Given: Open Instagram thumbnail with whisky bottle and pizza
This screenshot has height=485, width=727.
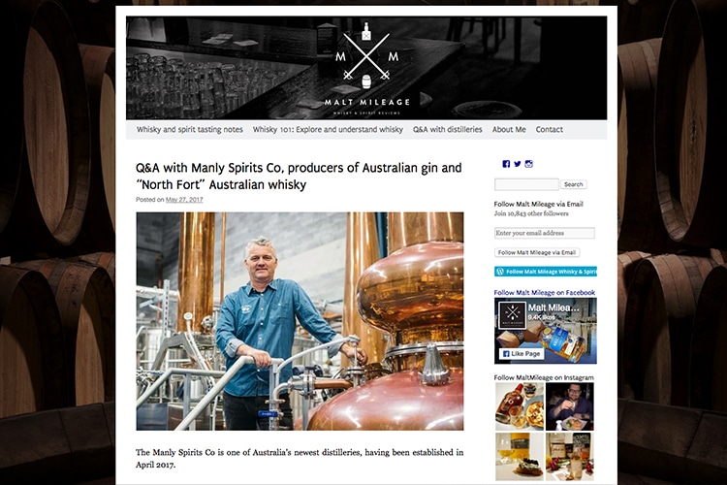Looking at the screenshot, I should pos(520,407).
